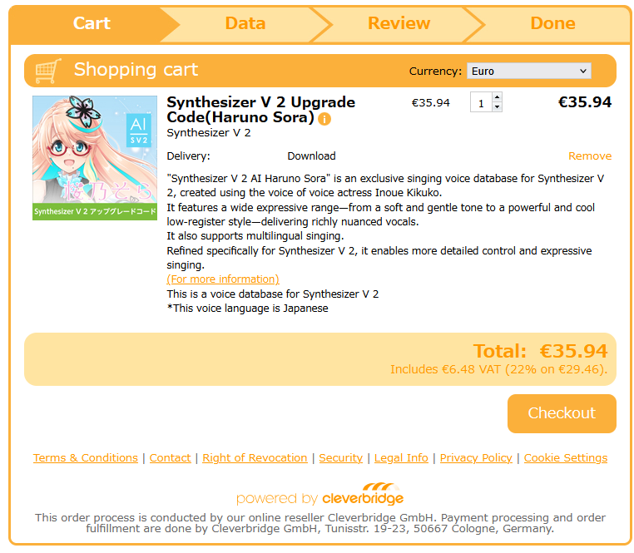Select the Review step tab

pos(399,23)
